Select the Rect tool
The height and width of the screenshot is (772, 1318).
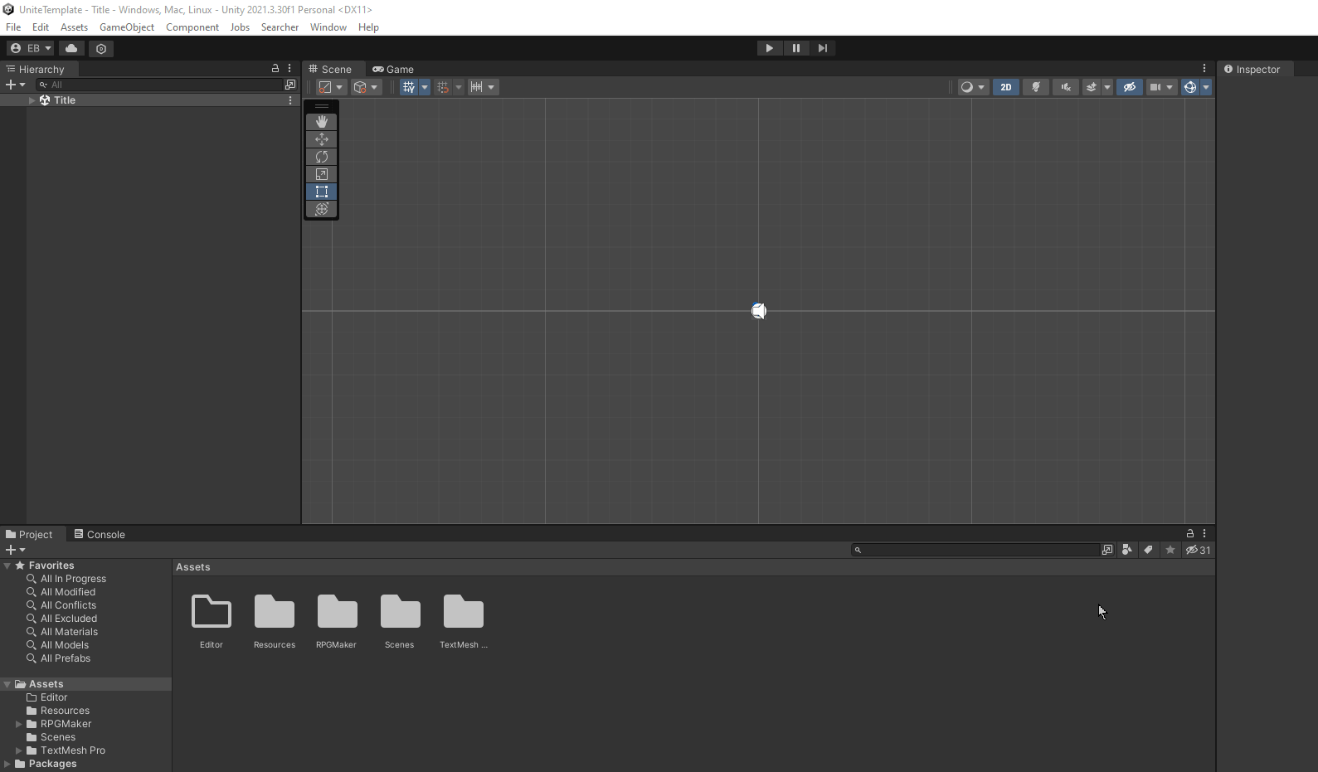point(322,192)
